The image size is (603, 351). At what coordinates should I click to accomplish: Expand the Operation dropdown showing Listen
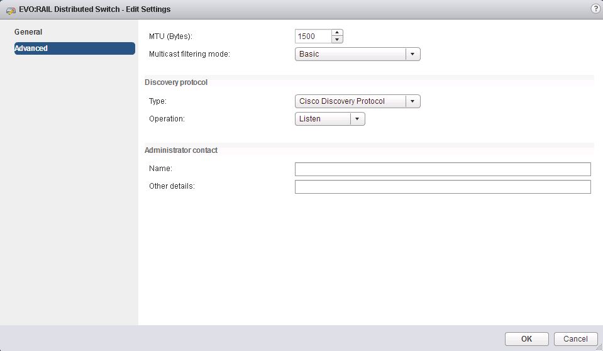point(323,119)
